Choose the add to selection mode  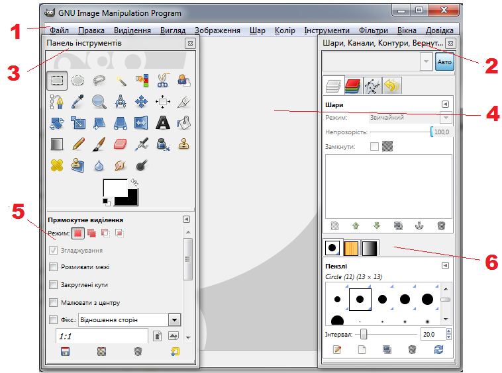91,233
